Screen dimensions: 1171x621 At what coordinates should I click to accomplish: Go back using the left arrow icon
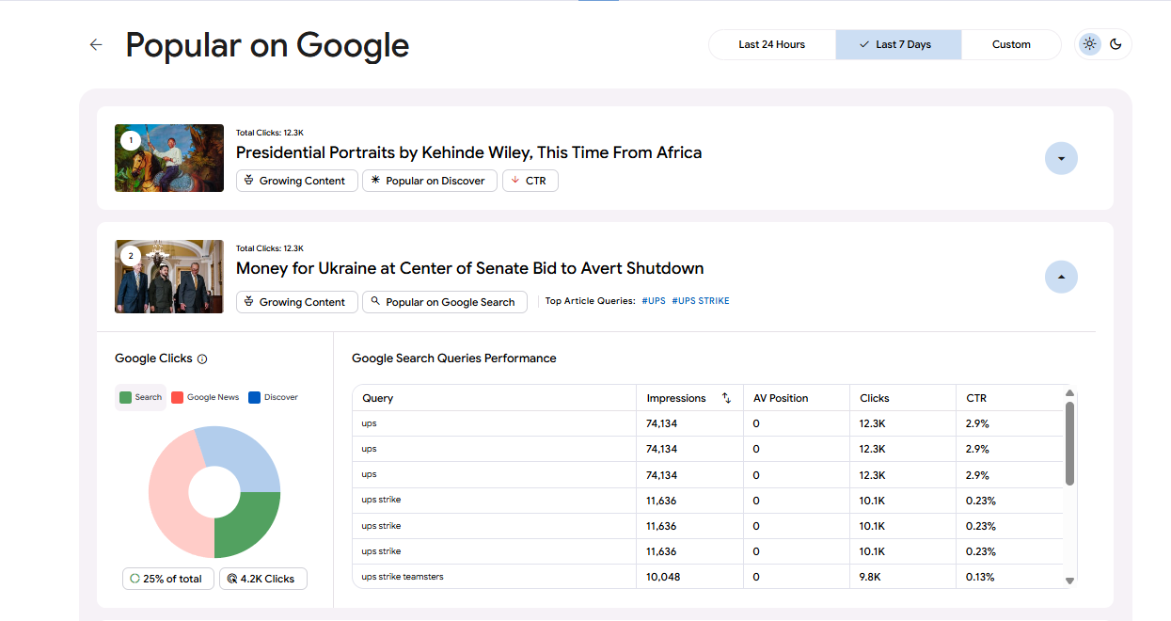(x=96, y=44)
